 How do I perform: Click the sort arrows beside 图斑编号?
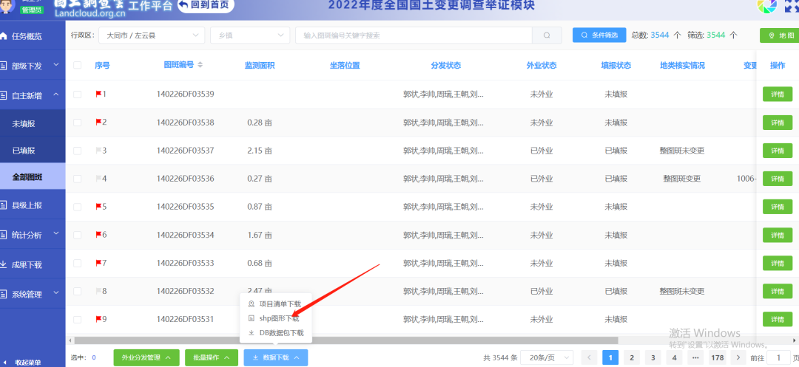coord(200,65)
